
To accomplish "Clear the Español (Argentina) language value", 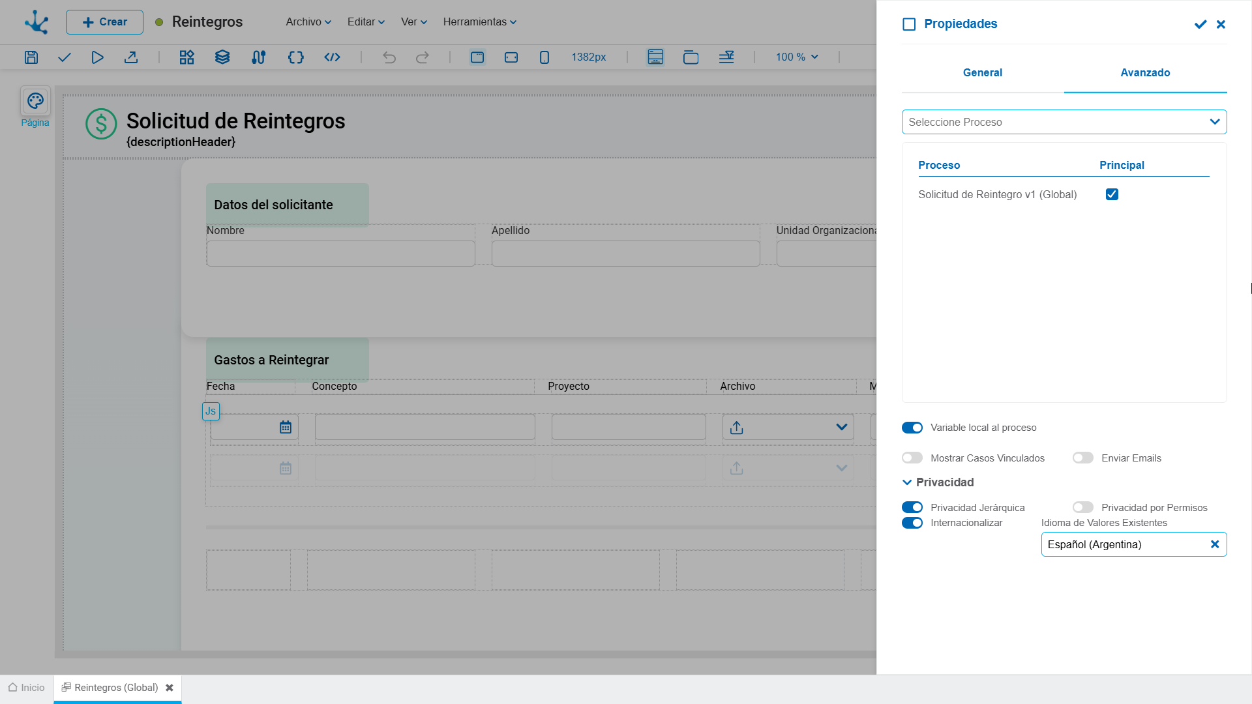I will pos(1215,544).
